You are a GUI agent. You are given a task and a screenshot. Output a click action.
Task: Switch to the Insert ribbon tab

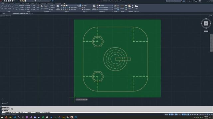[x=7, y=3]
